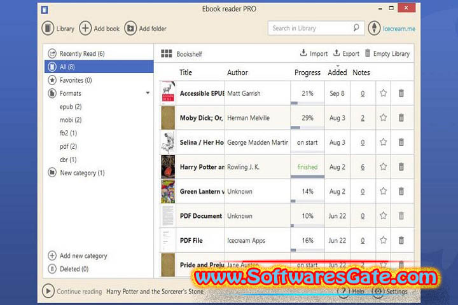Delete PDF File via trash icon

click(401, 240)
